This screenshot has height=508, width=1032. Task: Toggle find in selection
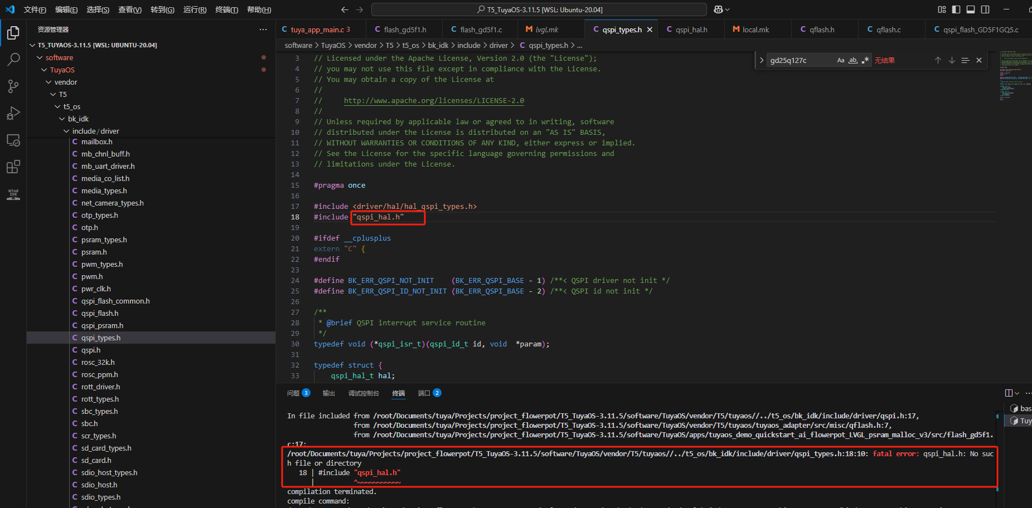(x=965, y=60)
